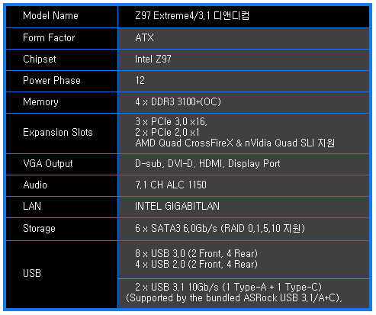Click the Memory row label
Image resolution: width=376 pixels, height=315 pixels.
[x=40, y=102]
